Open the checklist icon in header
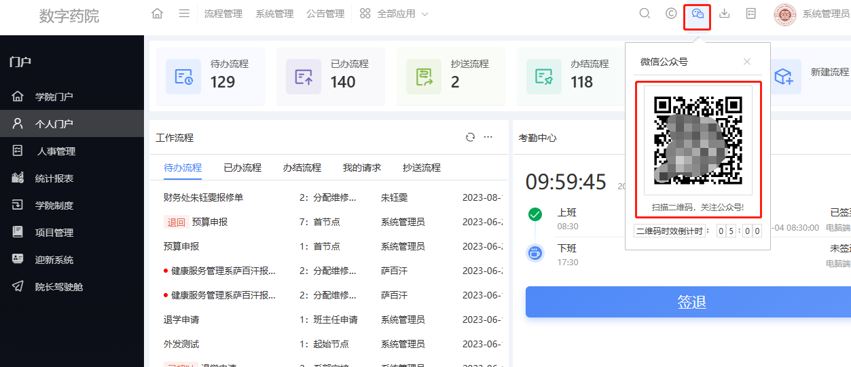The image size is (851, 367). click(x=751, y=14)
